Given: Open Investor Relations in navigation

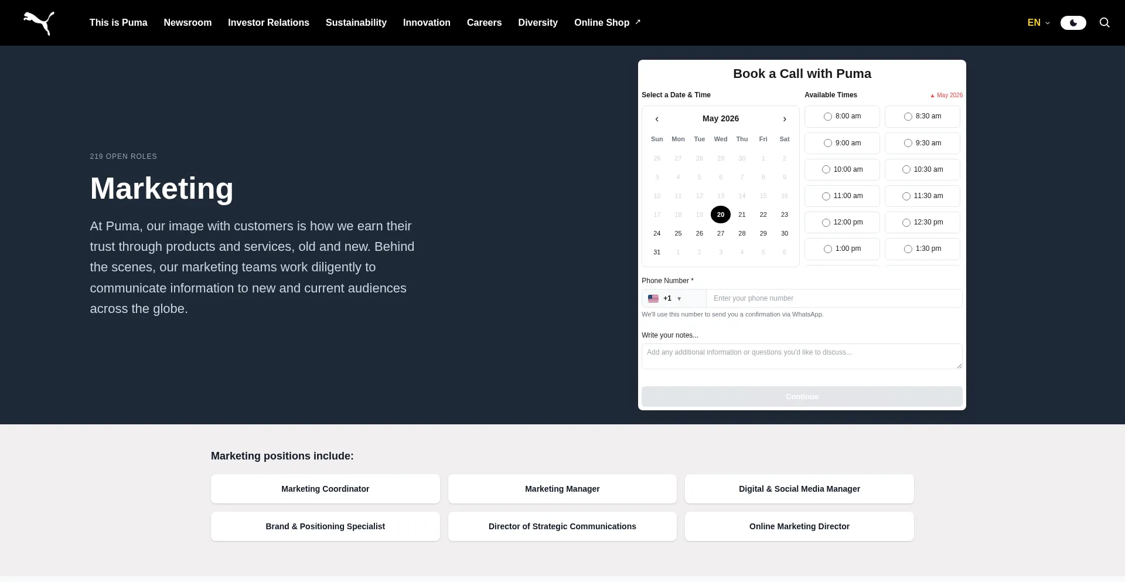Looking at the screenshot, I should click(x=268, y=23).
